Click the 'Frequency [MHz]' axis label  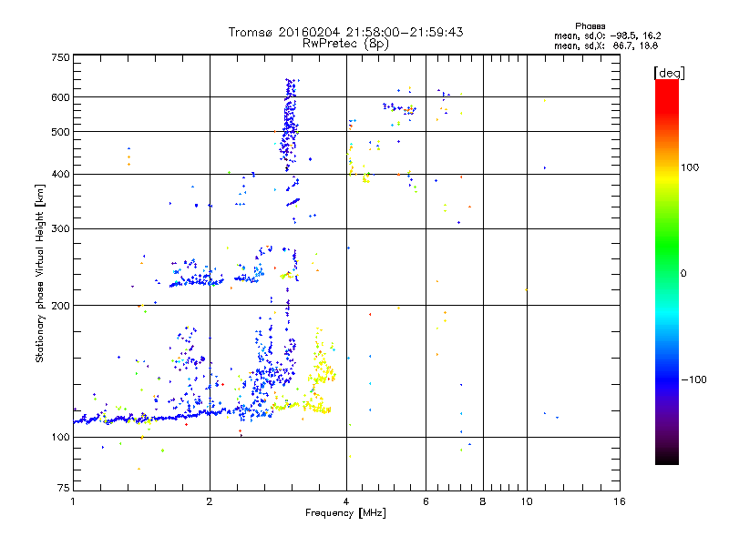345,512
